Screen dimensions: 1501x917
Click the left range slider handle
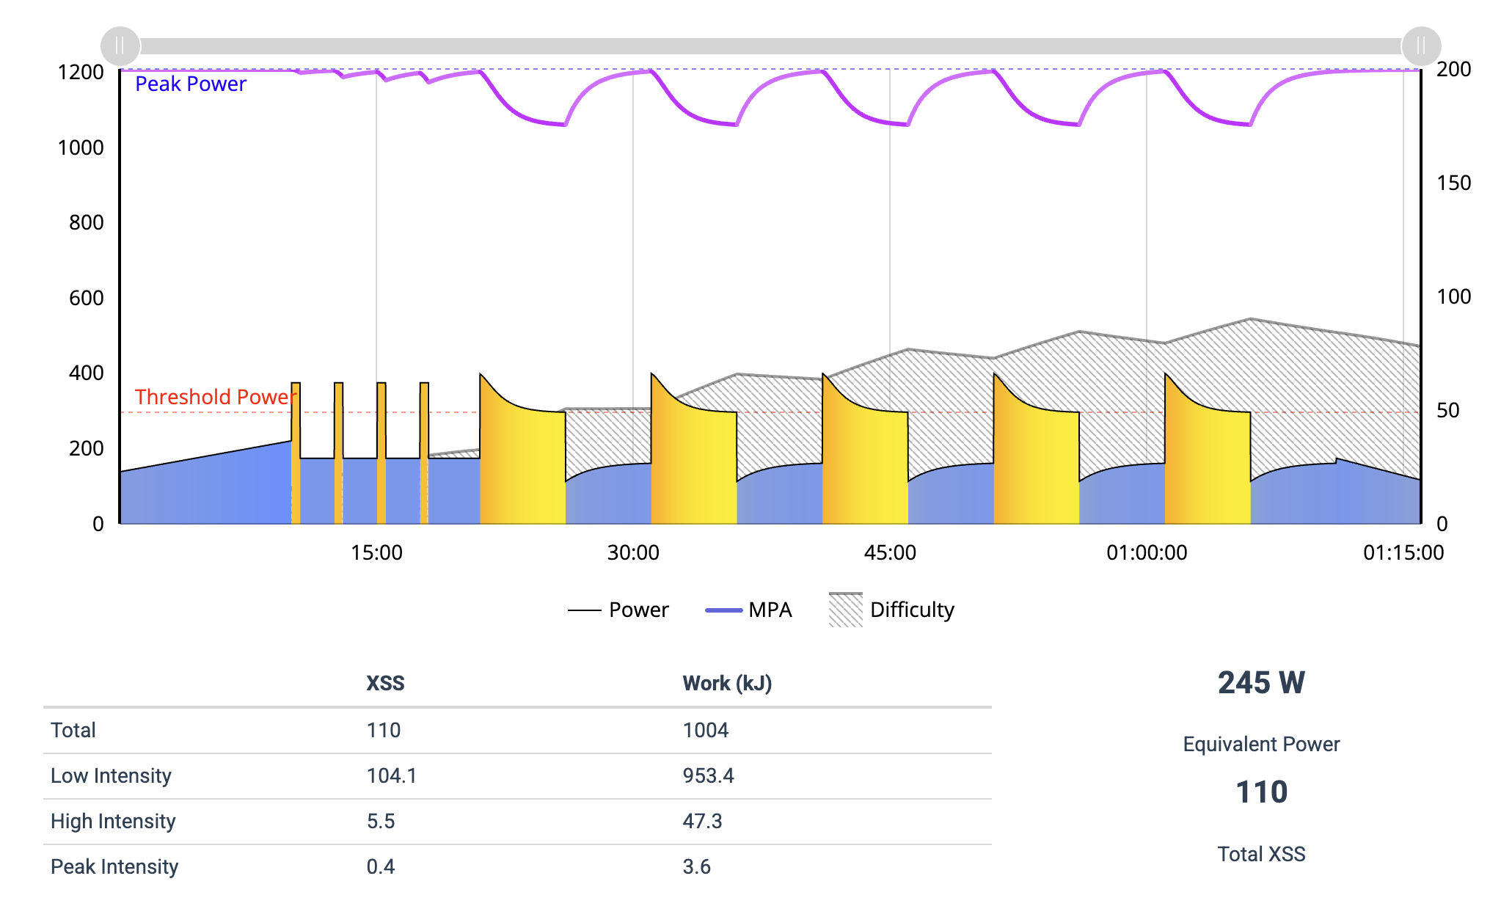[x=120, y=46]
